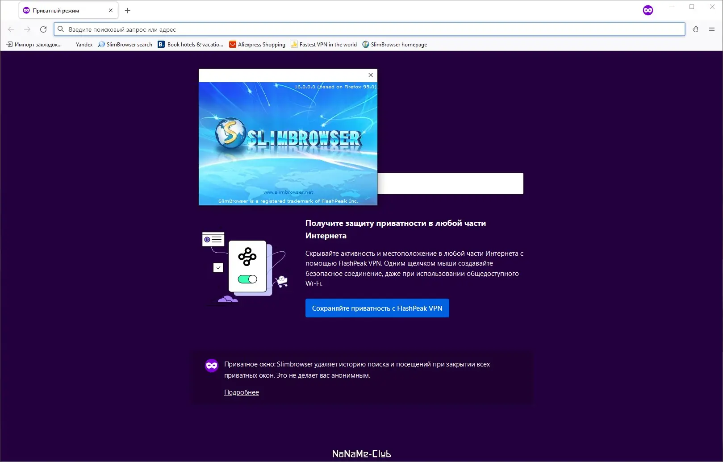723x462 pixels.
Task: Focus the address bar search field
Action: coord(369,29)
